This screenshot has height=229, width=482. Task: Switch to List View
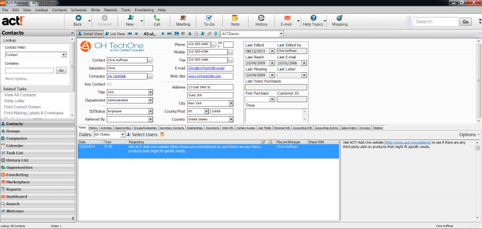click(115, 34)
